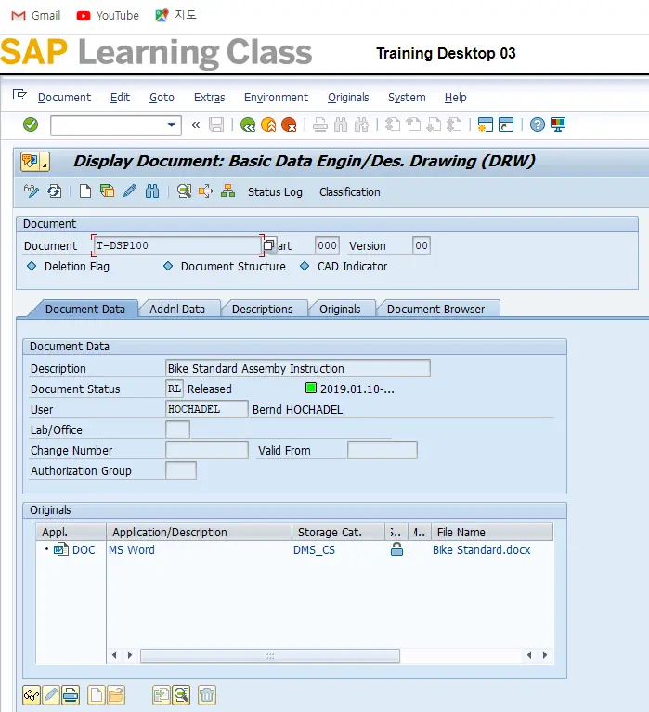Click the Classification button
649x712 pixels.
[x=349, y=191]
